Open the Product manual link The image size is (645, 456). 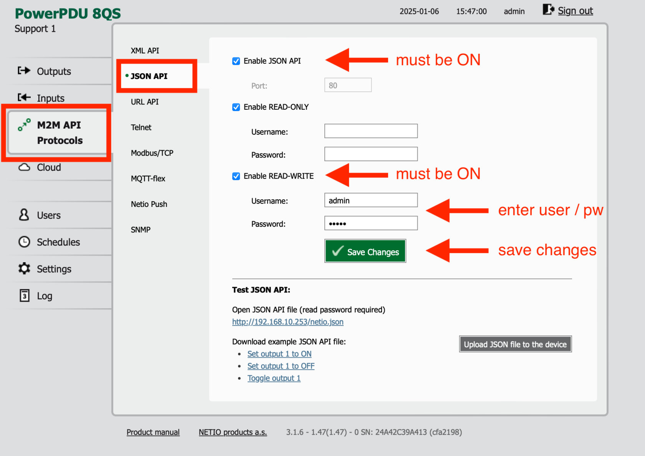(153, 432)
